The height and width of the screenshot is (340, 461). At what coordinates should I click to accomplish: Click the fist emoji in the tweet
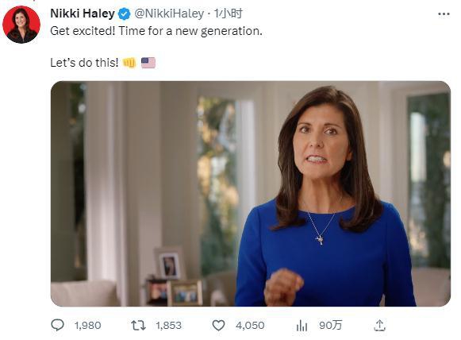(129, 63)
